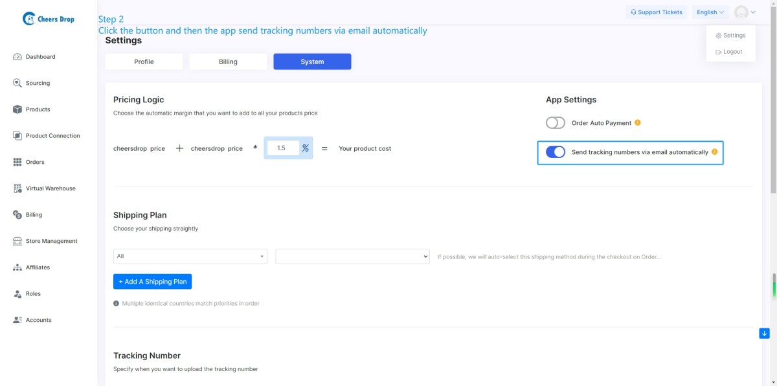Open Sourcing via its magnifier icon

point(17,83)
